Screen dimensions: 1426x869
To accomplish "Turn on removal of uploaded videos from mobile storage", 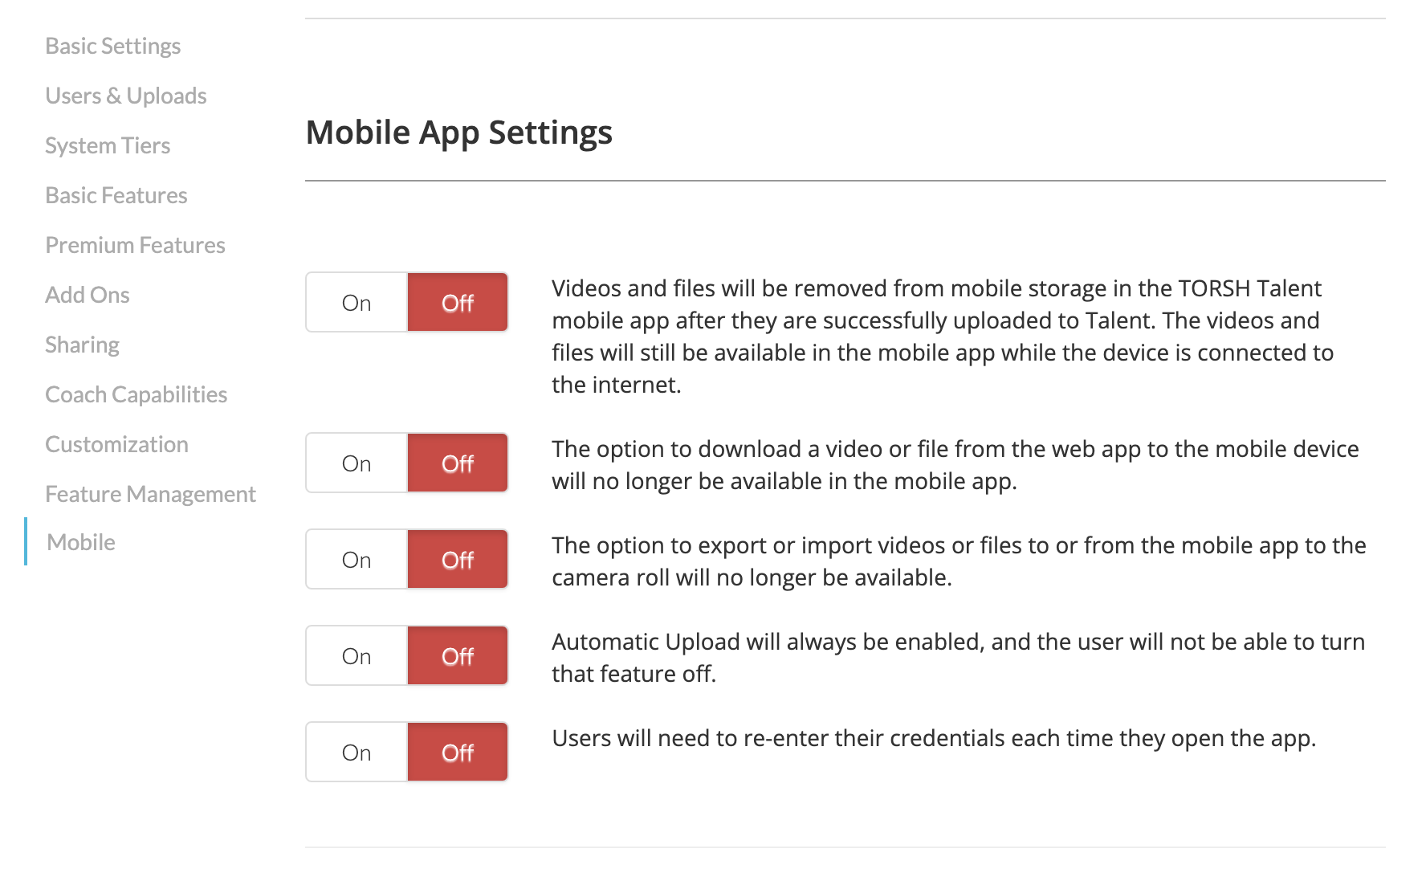I will click(x=356, y=303).
